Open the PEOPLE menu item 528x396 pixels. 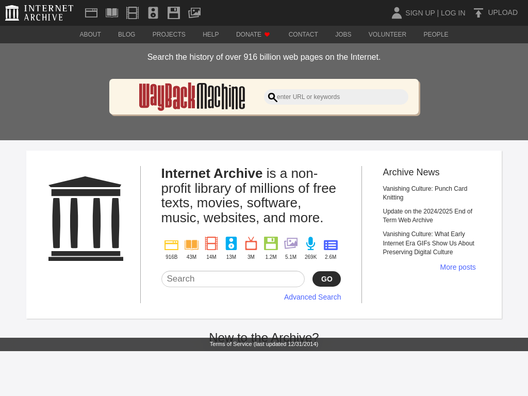pos(436,35)
